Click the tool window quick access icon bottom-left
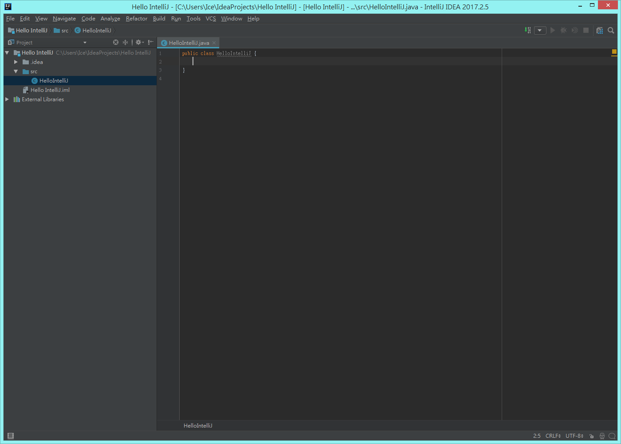The image size is (621, 444). click(x=11, y=436)
